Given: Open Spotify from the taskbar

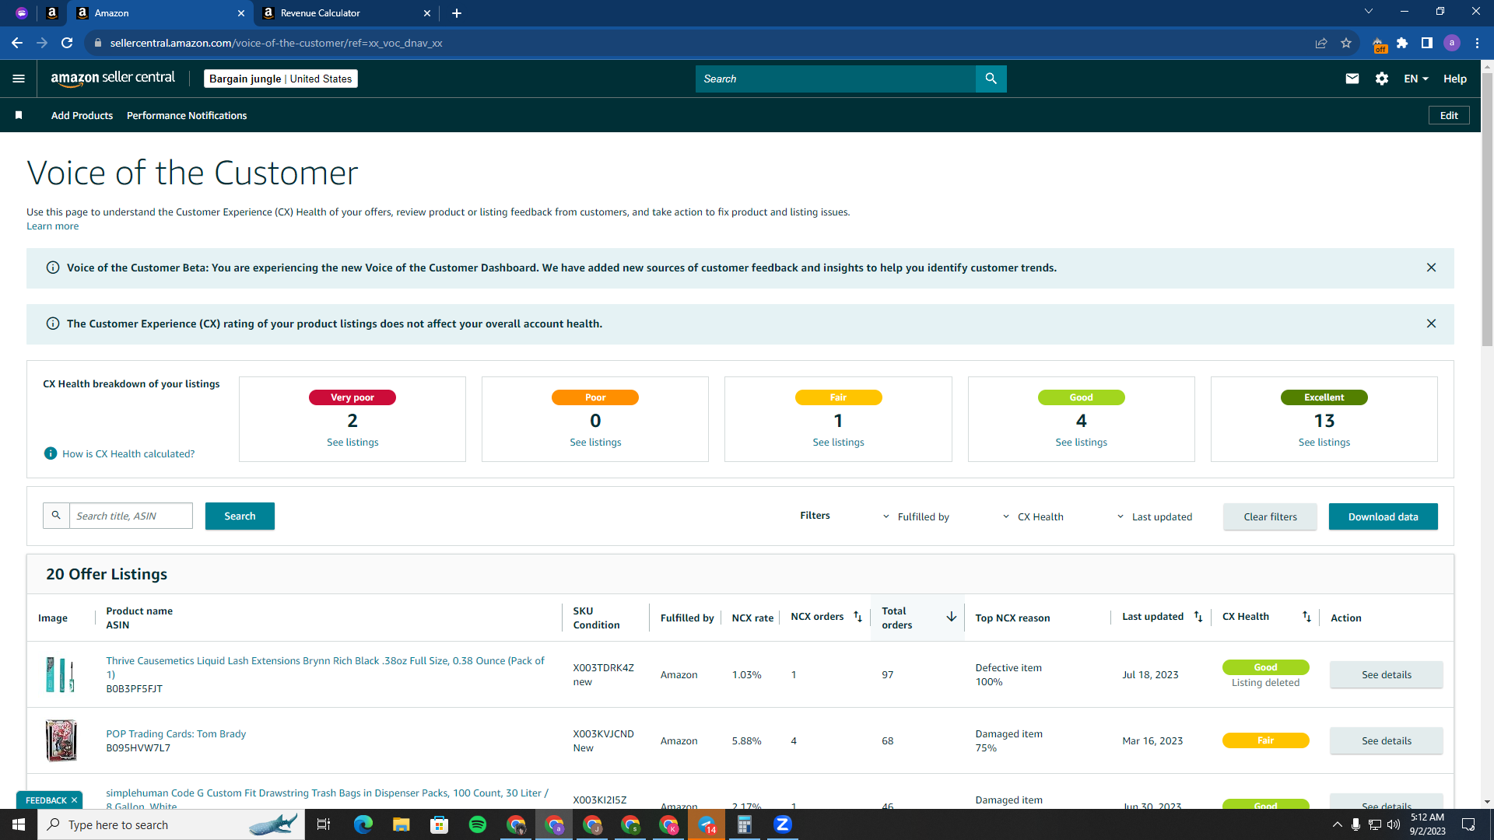Looking at the screenshot, I should pyautogui.click(x=478, y=824).
